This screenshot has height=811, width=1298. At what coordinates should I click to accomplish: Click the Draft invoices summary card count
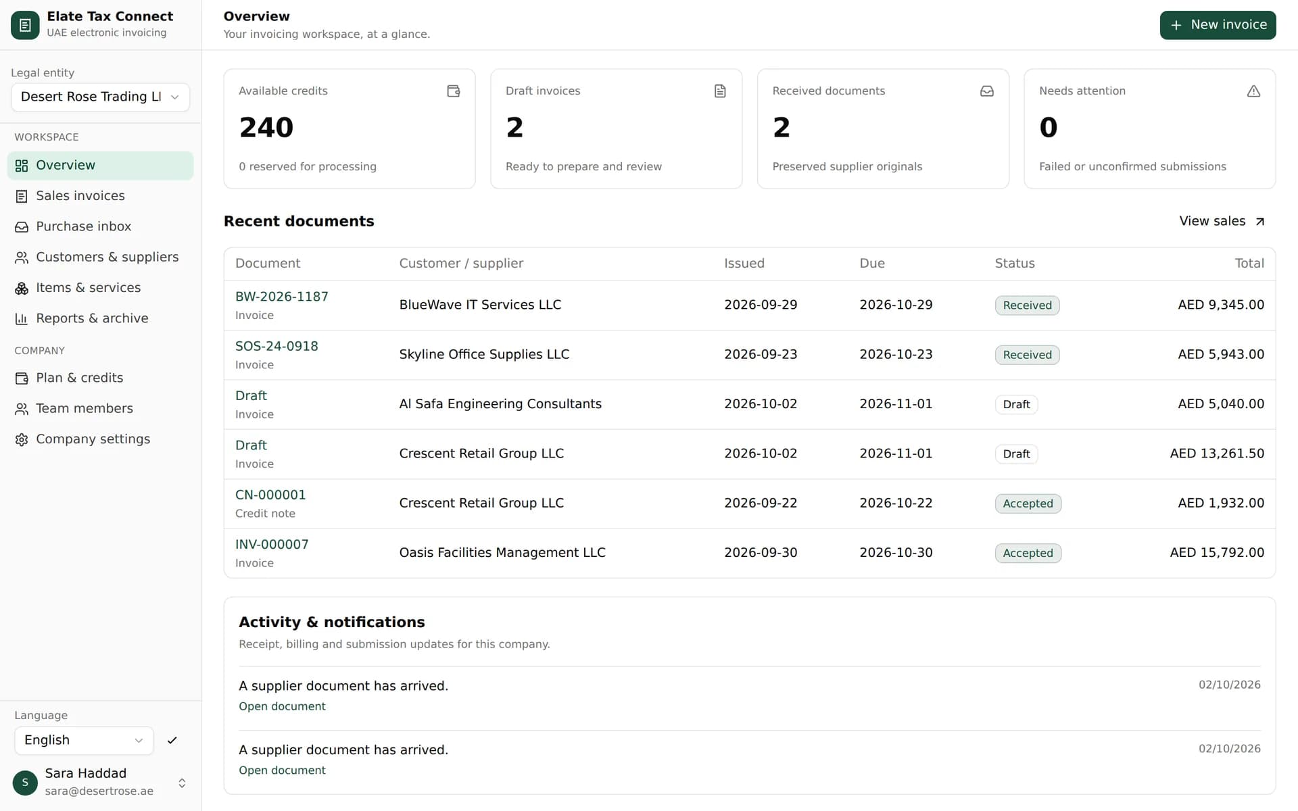tap(514, 127)
